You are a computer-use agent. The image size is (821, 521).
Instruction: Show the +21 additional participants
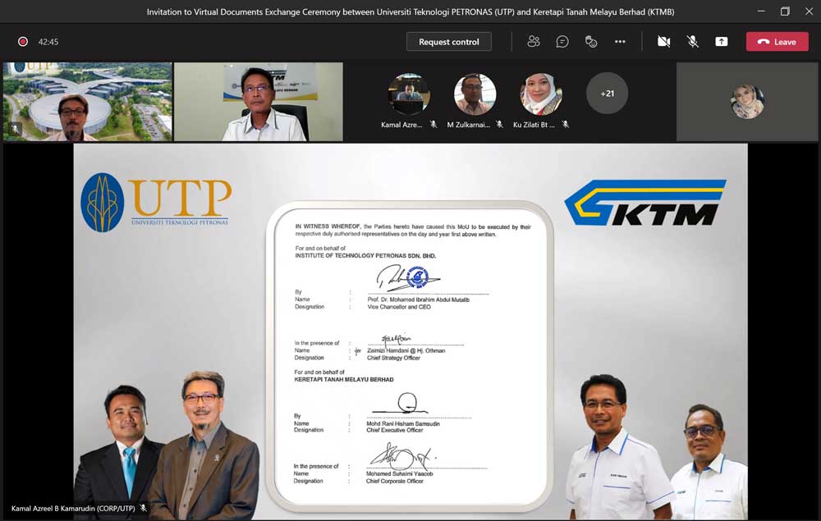[x=607, y=94]
